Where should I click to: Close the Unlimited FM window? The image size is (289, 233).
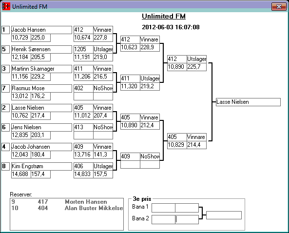pos(279,7)
